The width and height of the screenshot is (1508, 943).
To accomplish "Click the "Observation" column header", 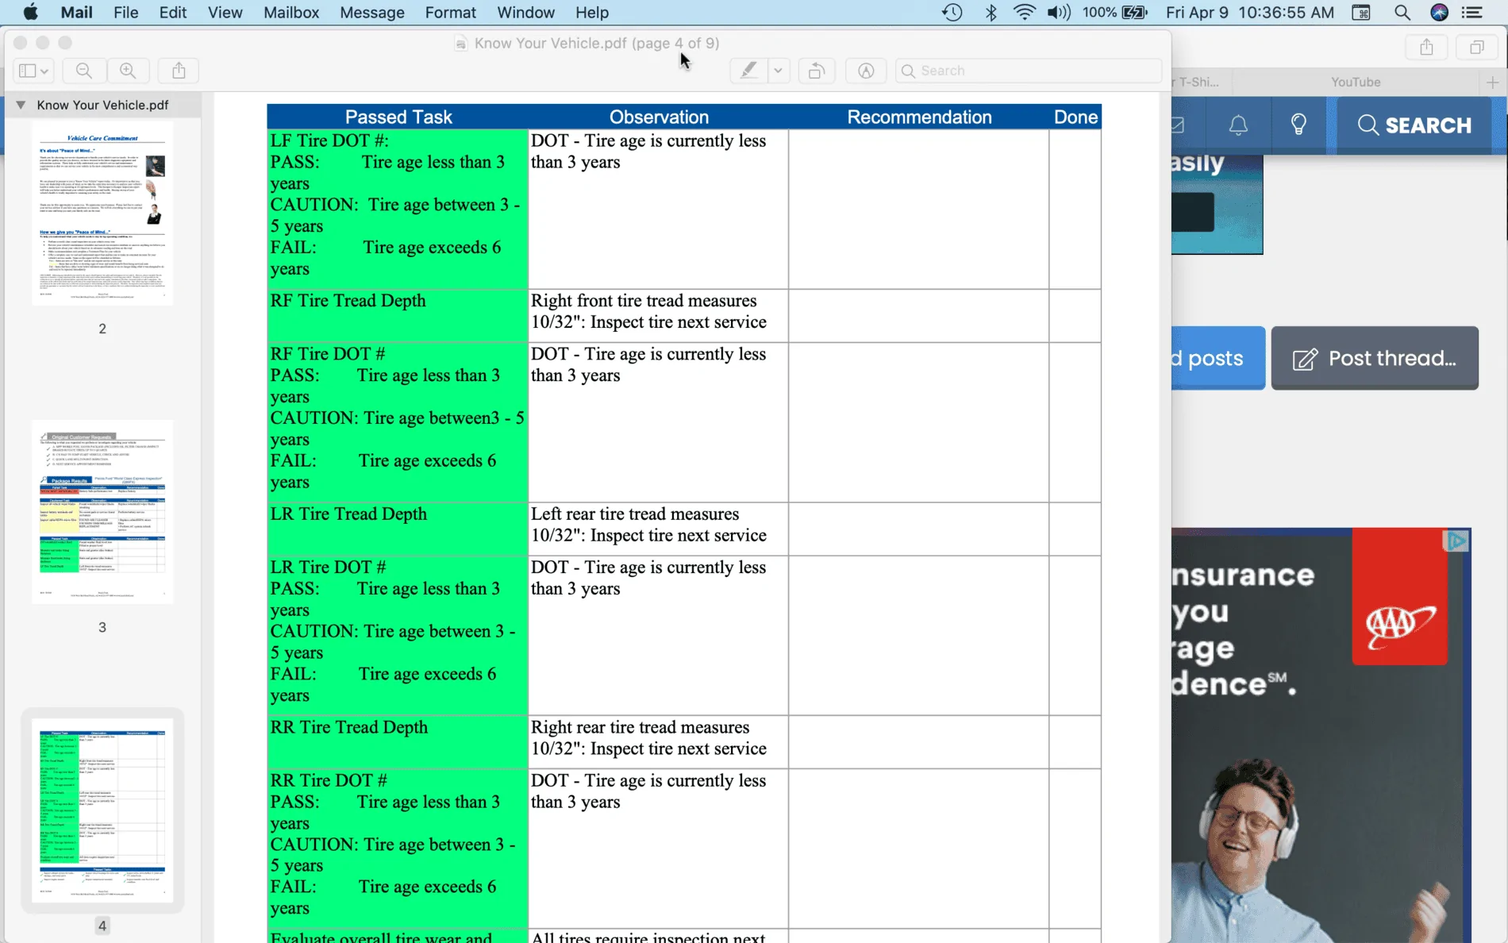I will 659,117.
